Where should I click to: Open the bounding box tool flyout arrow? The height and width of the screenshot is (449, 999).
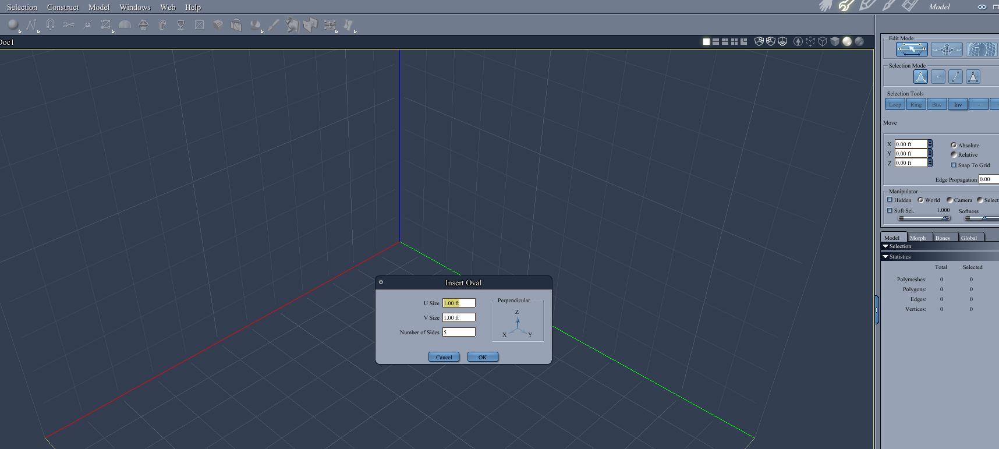pos(113,31)
